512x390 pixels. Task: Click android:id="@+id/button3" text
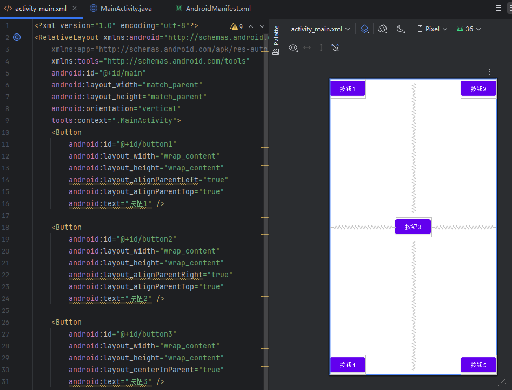point(122,334)
